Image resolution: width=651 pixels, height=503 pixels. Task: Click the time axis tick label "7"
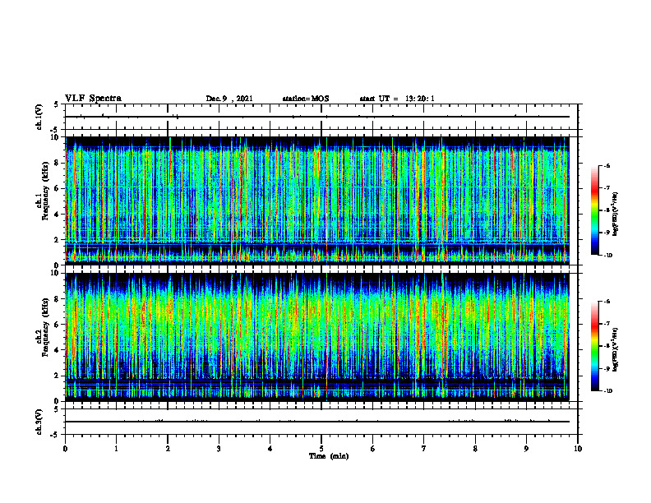pyautogui.click(x=424, y=449)
